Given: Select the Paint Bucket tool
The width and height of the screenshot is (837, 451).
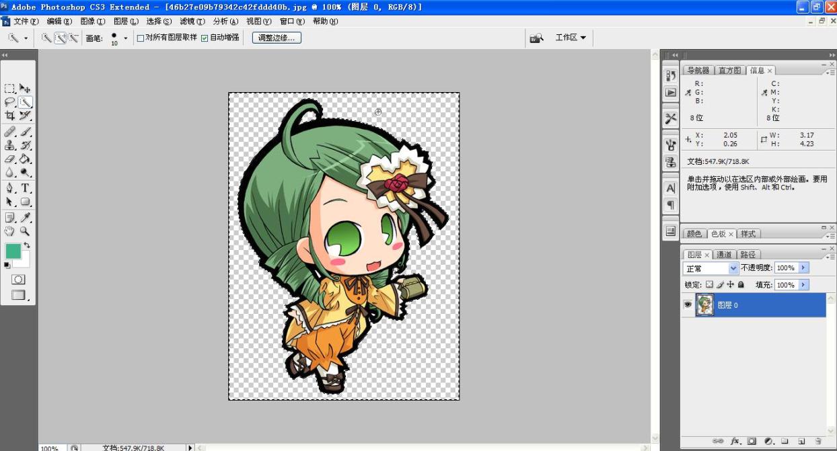Looking at the screenshot, I should click(25, 159).
